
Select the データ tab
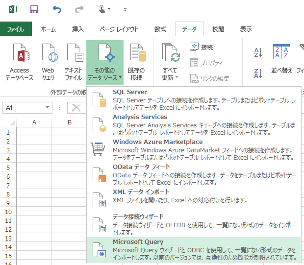point(189,29)
